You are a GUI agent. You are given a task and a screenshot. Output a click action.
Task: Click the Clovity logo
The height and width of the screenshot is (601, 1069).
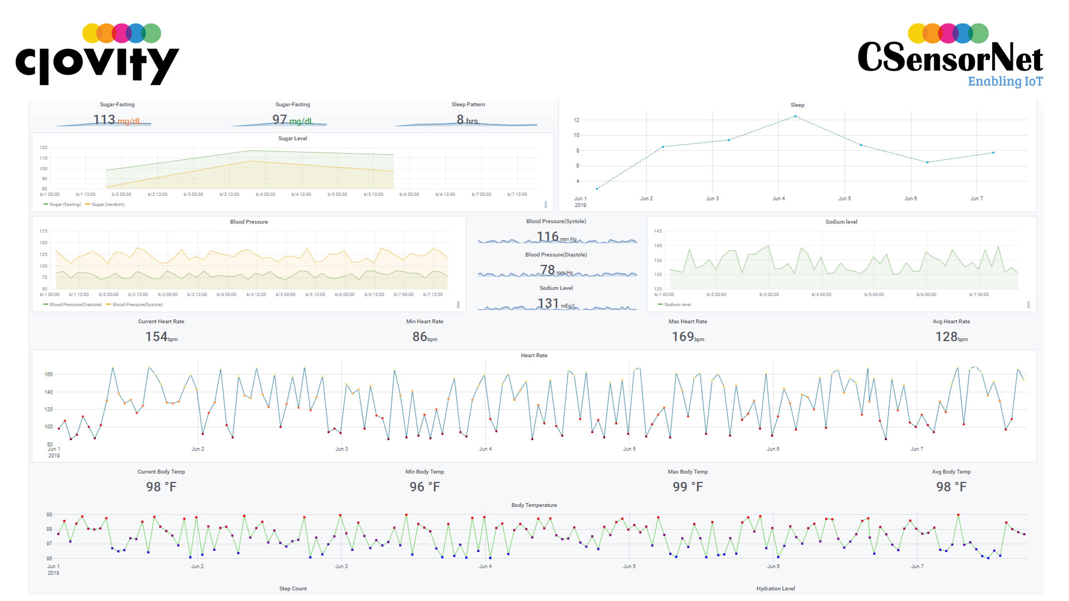point(97,54)
